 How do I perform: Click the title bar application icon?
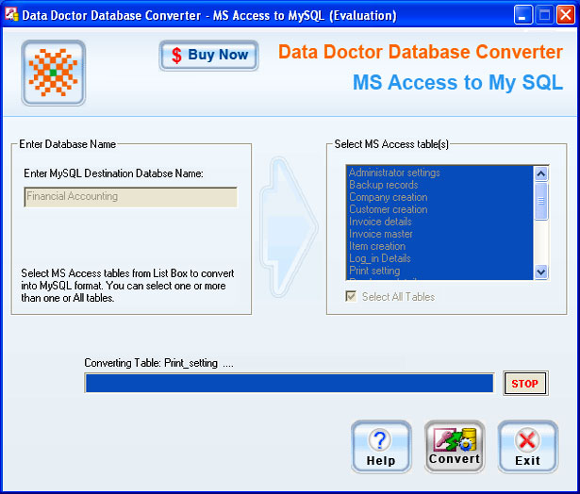11,15
